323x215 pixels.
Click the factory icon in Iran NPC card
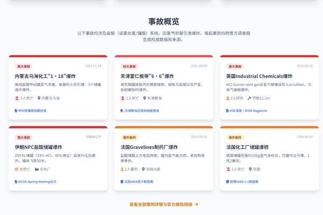click(37, 169)
